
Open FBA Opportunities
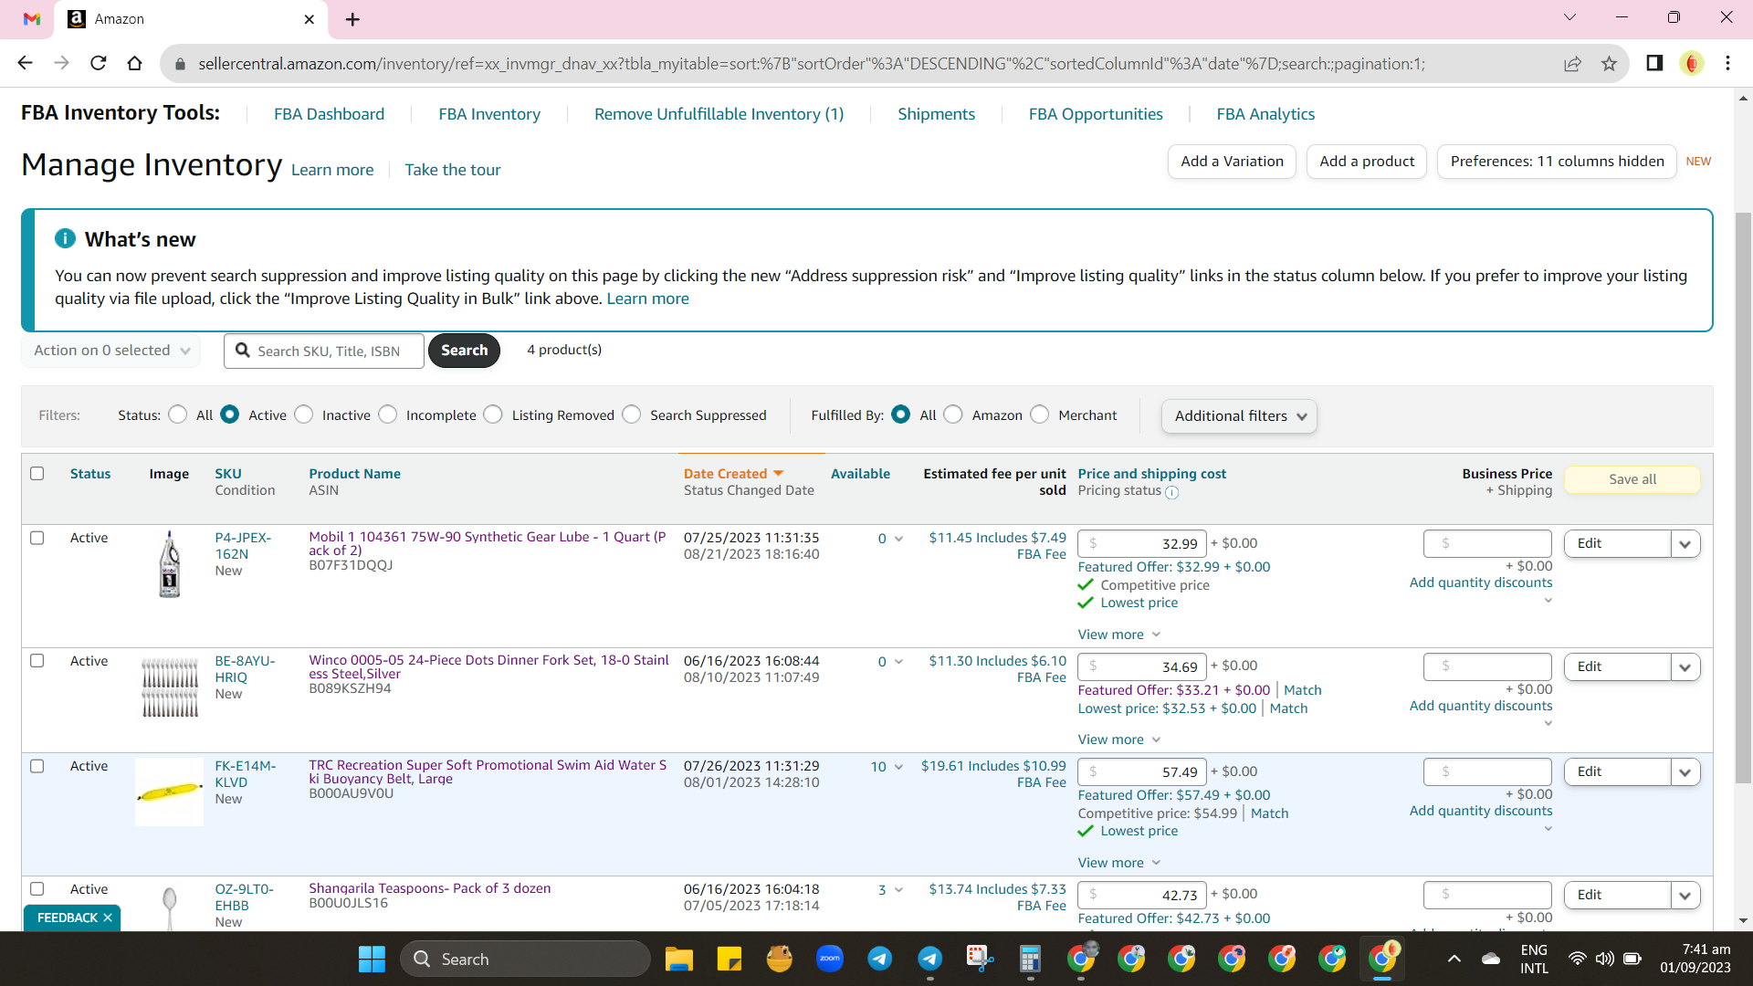point(1096,114)
